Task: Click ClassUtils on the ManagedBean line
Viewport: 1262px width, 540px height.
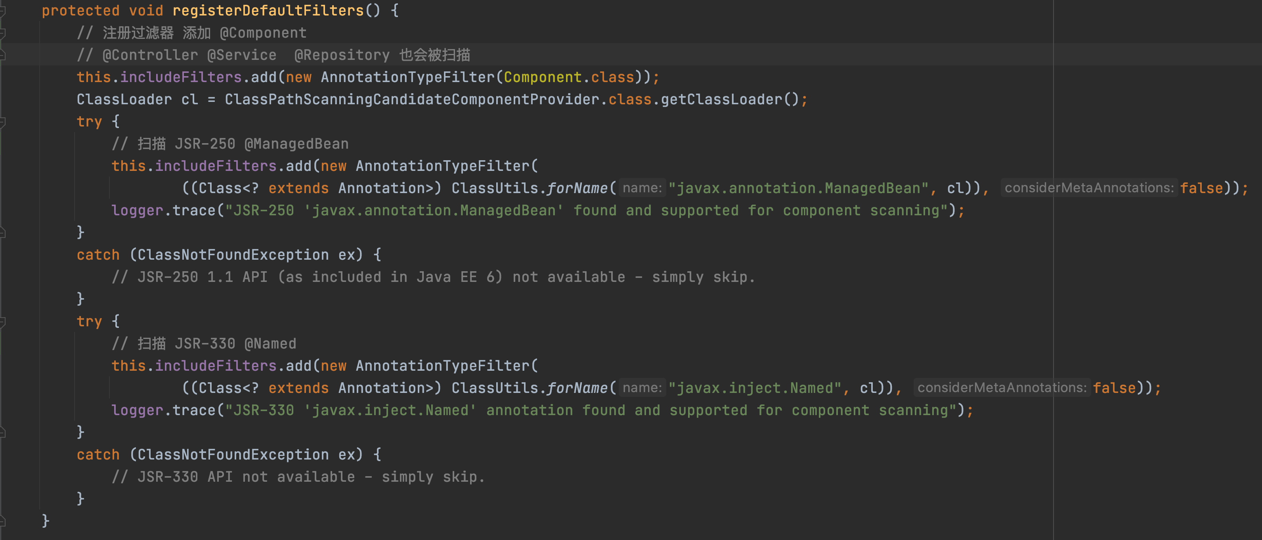Action: 495,188
